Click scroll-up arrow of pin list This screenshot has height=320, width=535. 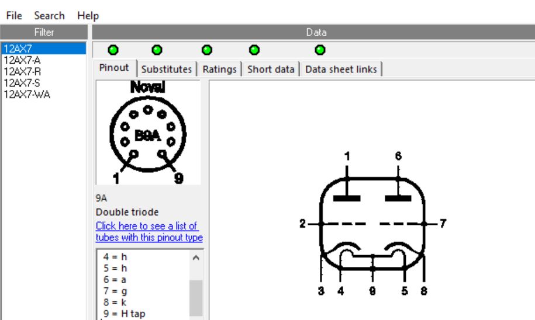pyautogui.click(x=196, y=258)
